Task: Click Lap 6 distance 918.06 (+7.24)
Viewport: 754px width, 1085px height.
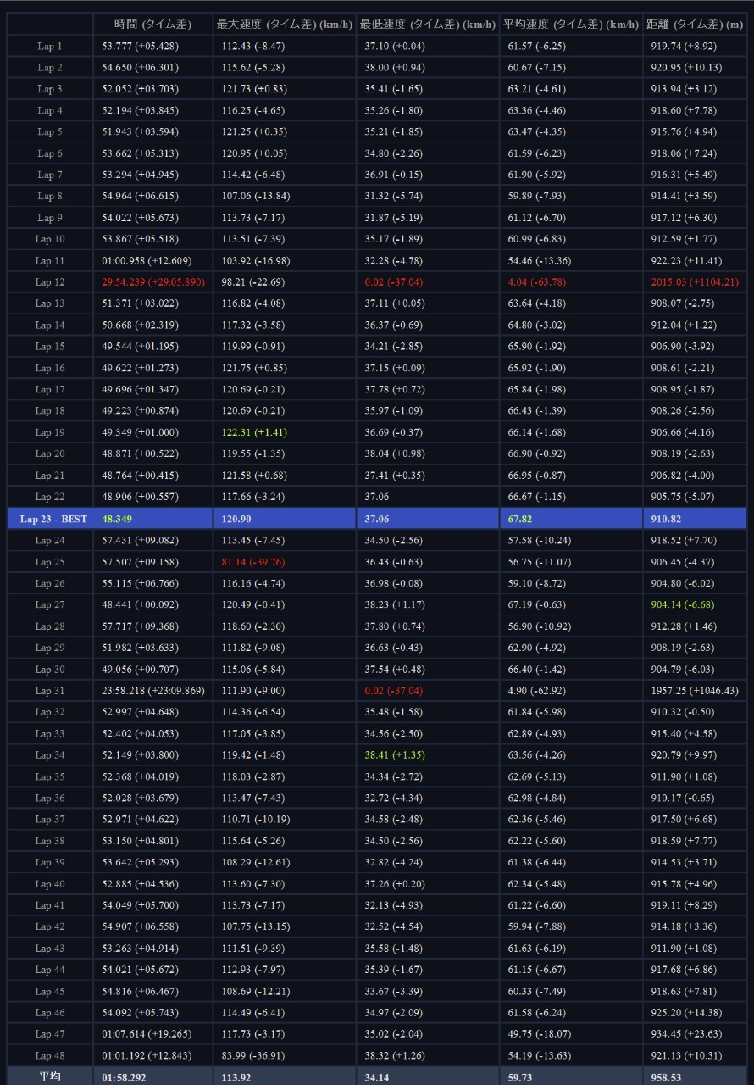Action: pos(683,153)
